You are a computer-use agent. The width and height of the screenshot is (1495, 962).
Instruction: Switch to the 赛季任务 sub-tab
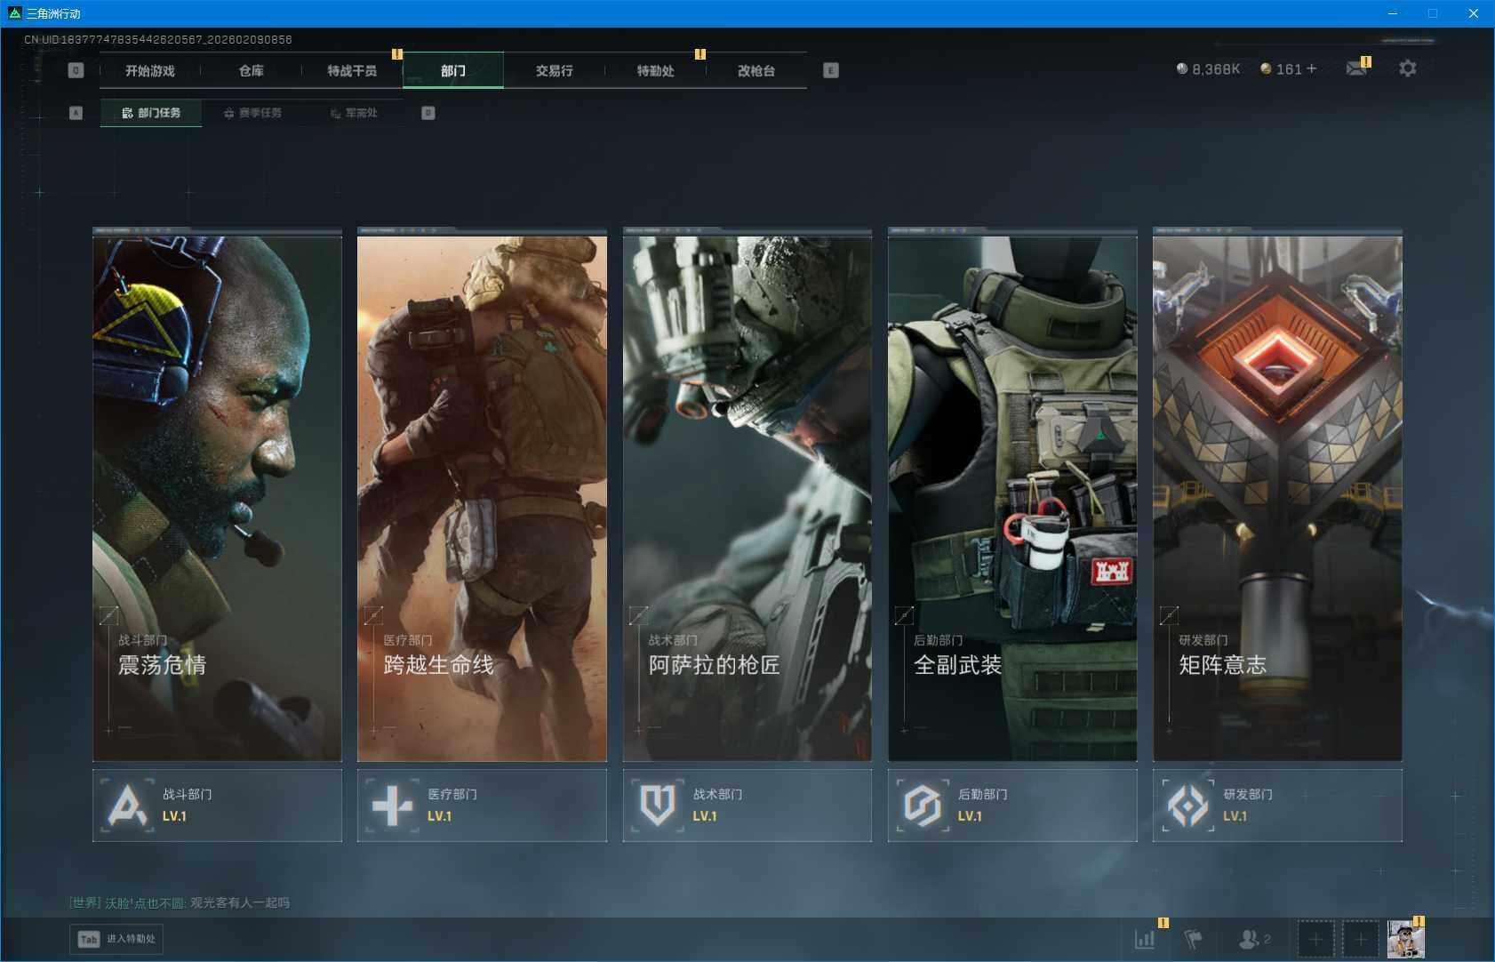(253, 113)
